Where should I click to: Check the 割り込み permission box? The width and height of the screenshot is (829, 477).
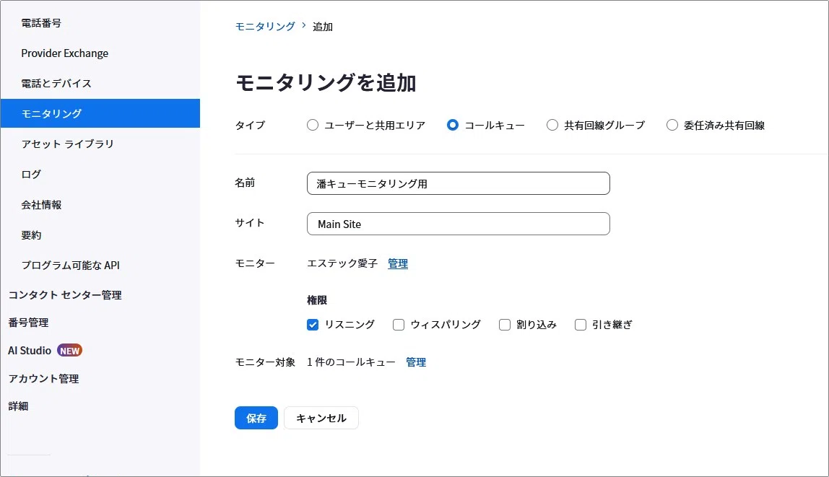[x=505, y=324]
